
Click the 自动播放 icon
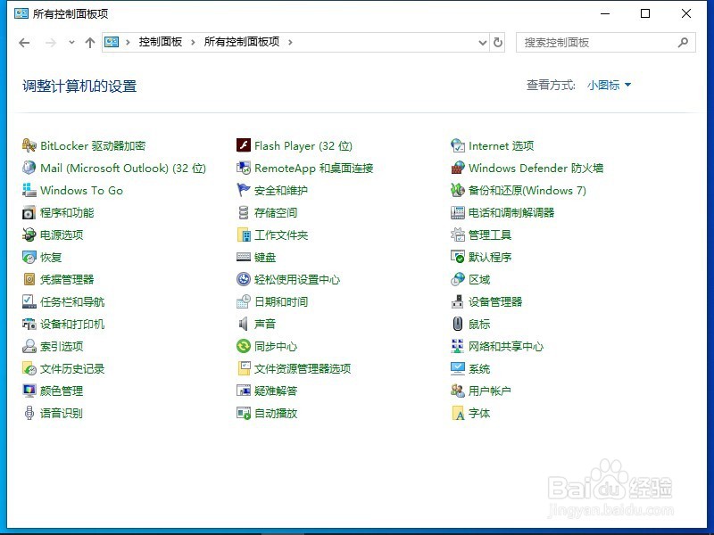(x=244, y=413)
